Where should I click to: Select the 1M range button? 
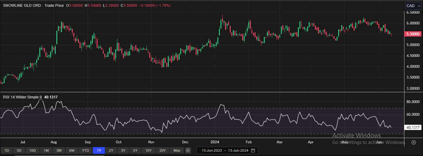pos(46,150)
